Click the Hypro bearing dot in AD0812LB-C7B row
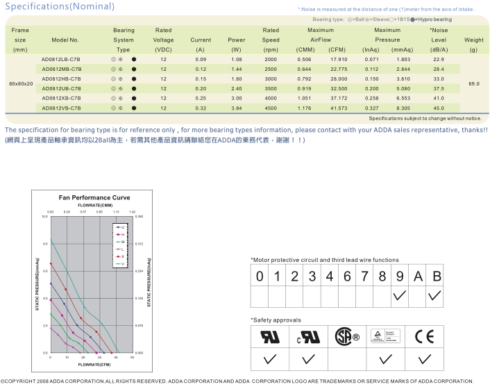The width and height of the screenshot is (490, 387). pos(134,60)
